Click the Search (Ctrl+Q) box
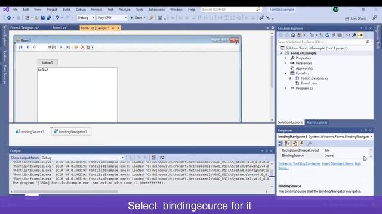This screenshot has width=382, height=214. 231,10
